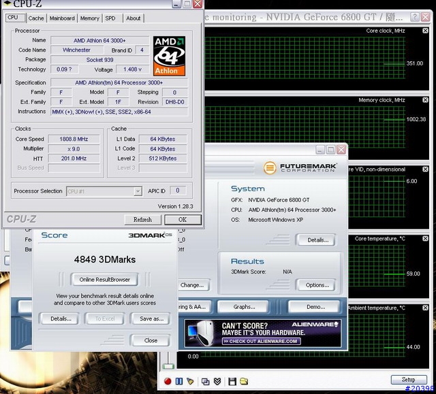Close the Core clock graph panel
The image size is (436, 394).
[x=425, y=31]
